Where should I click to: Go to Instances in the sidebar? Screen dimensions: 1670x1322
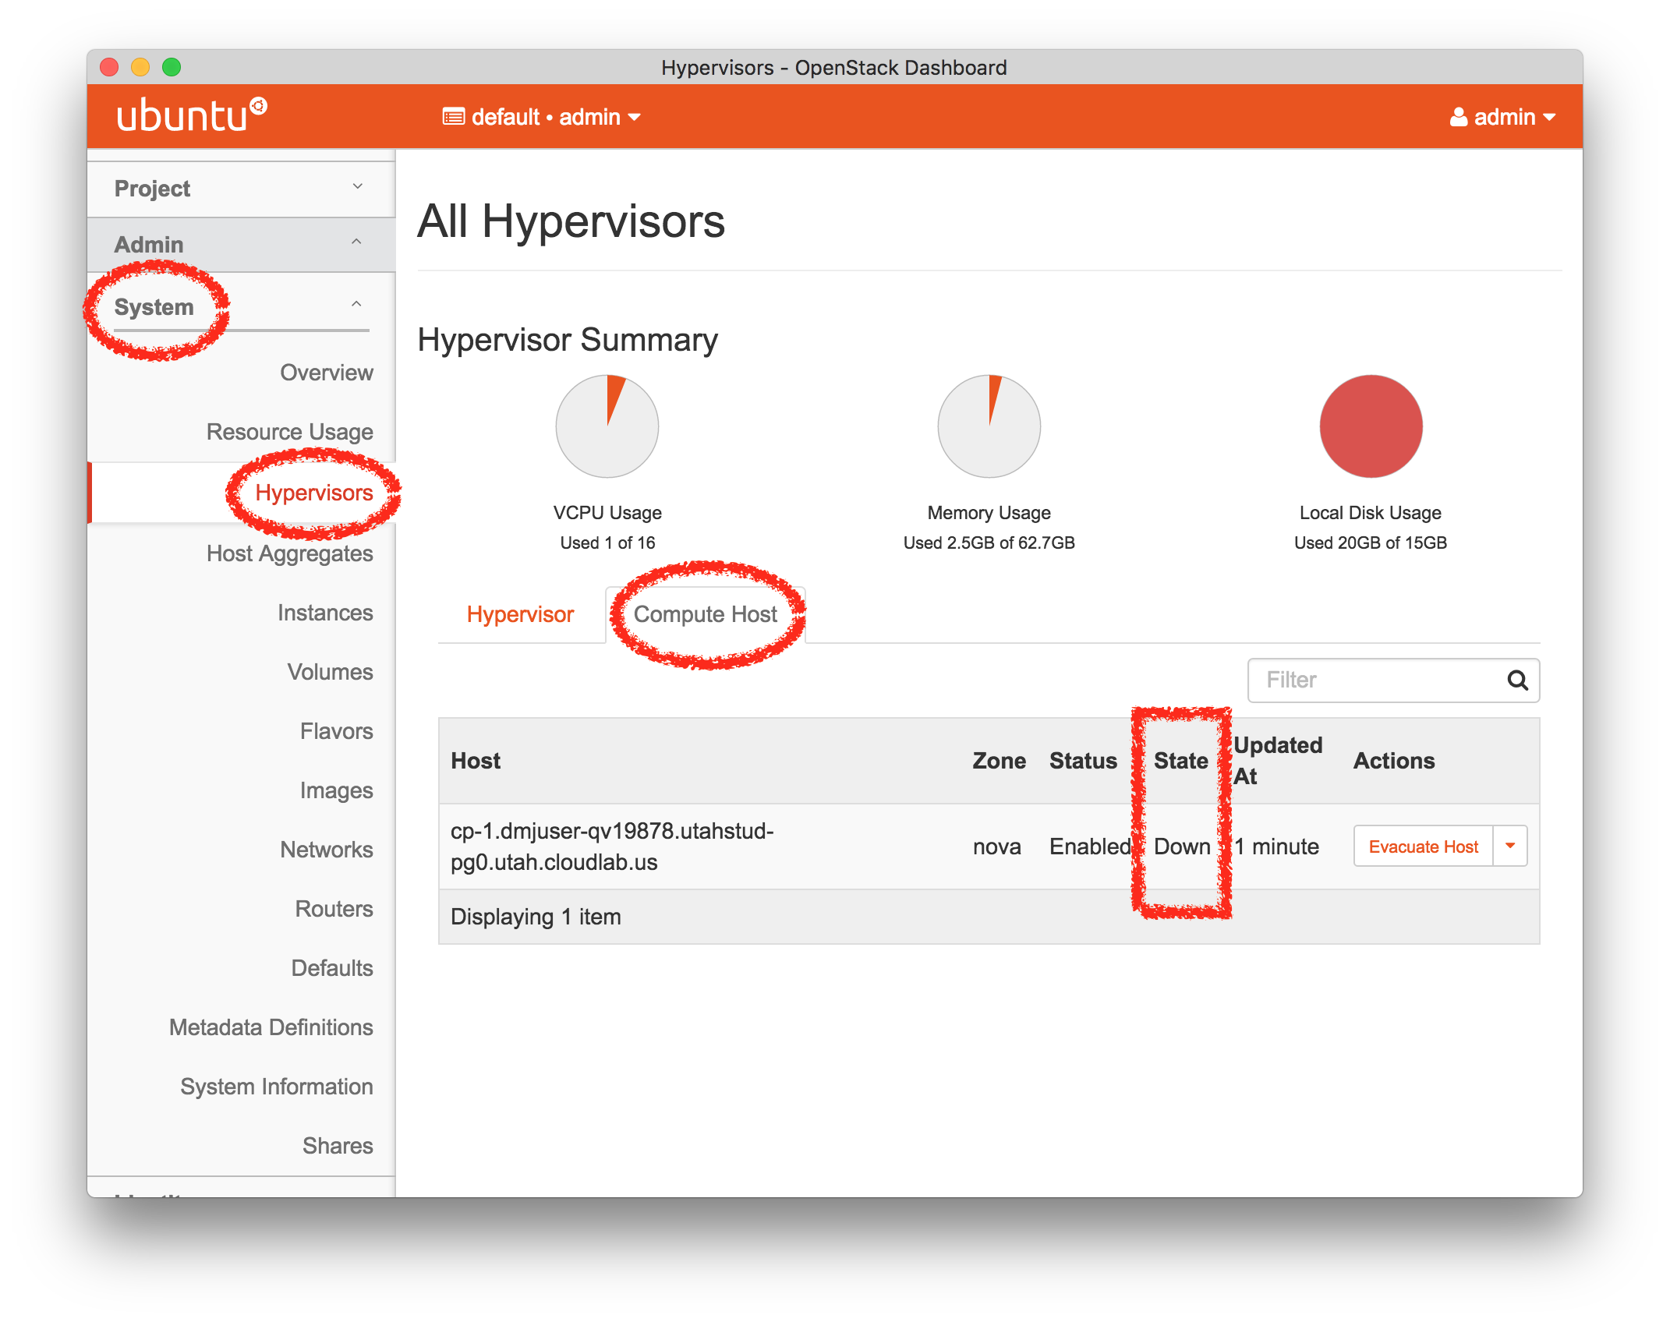click(325, 613)
